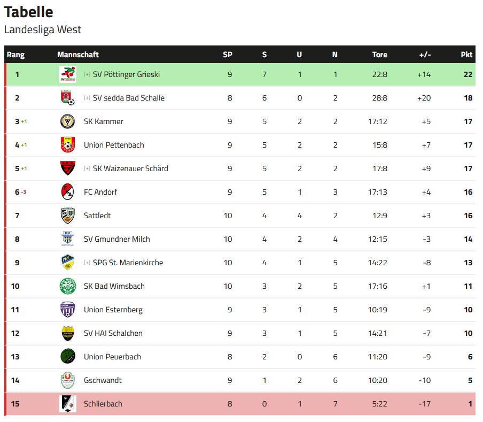Expand the [+] next to SPG St. Marienkirche
Screen dimensions: 483x422
[x=87, y=263]
